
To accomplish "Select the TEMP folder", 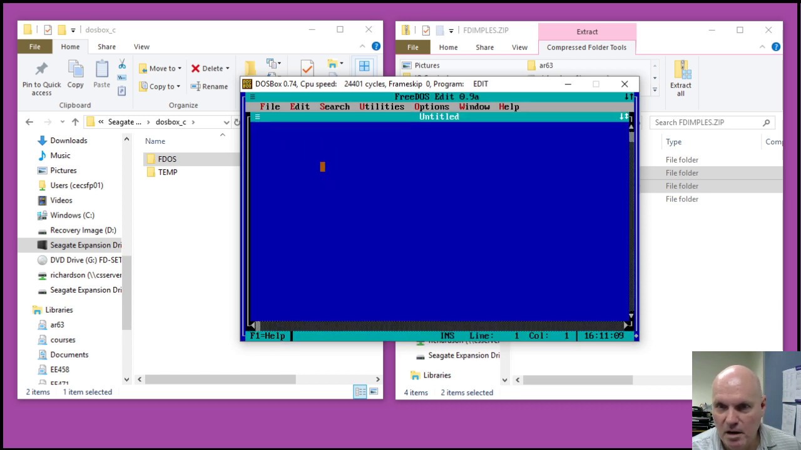I will click(168, 172).
